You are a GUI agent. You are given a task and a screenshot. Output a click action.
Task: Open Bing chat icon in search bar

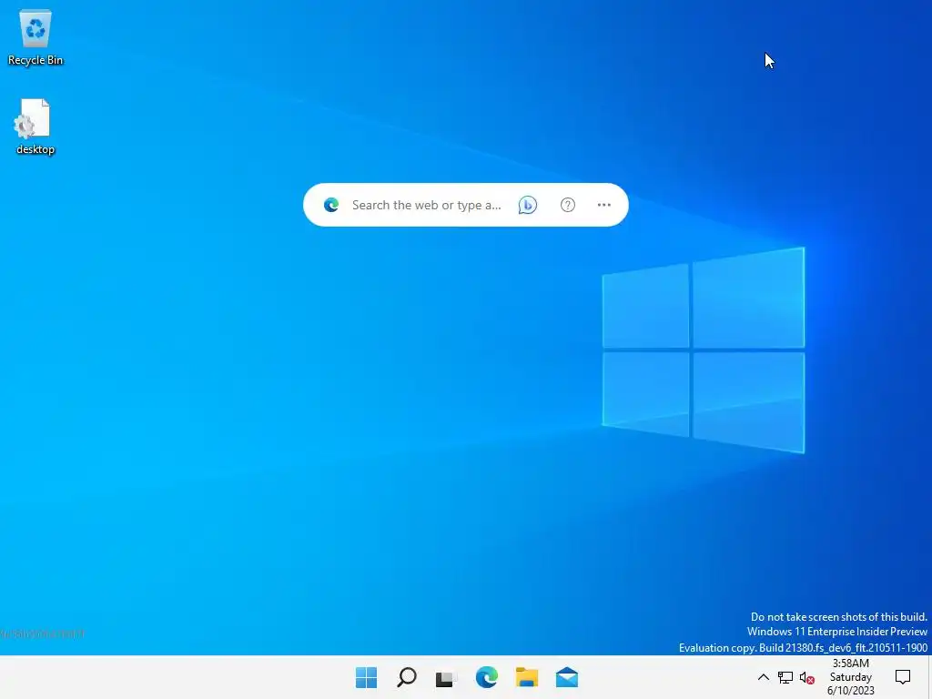click(527, 205)
